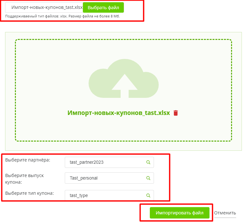
Task: Click the search icon in the coupon type field
Action: pyautogui.click(x=148, y=195)
